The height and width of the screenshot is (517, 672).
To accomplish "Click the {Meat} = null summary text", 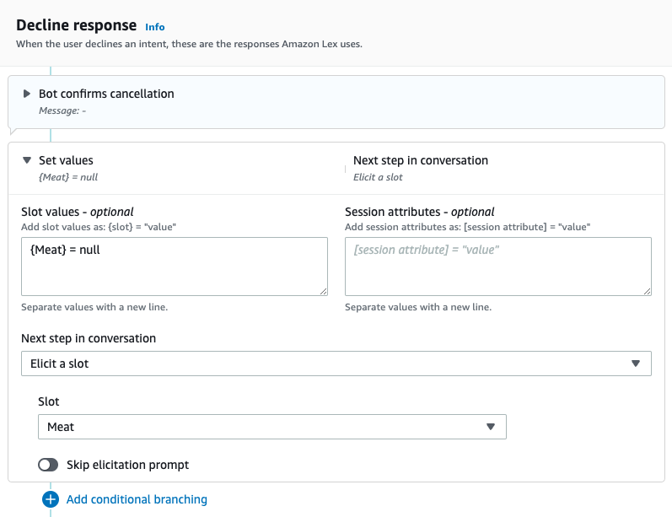I will click(x=69, y=177).
